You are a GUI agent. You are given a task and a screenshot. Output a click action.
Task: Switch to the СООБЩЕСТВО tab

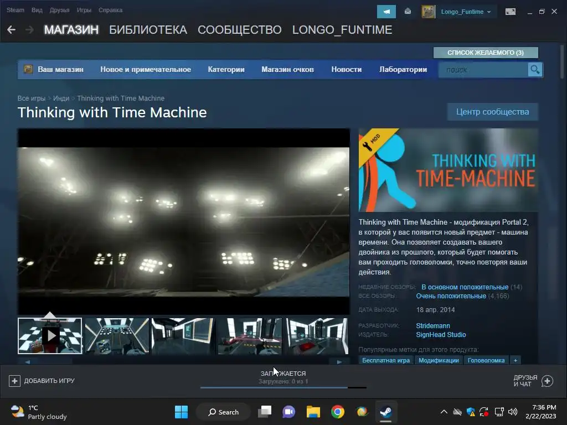click(239, 30)
